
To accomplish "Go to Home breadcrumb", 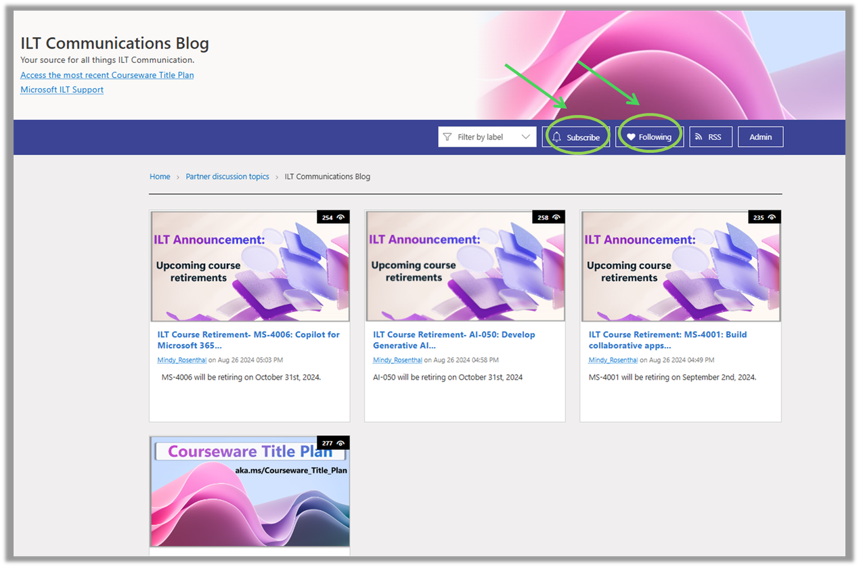I will pos(160,177).
